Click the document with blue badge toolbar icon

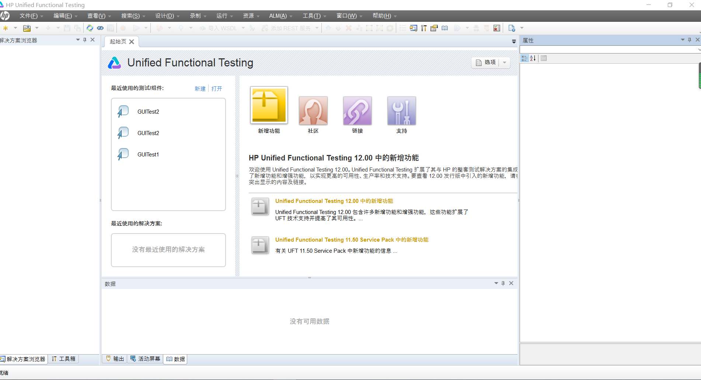point(512,28)
